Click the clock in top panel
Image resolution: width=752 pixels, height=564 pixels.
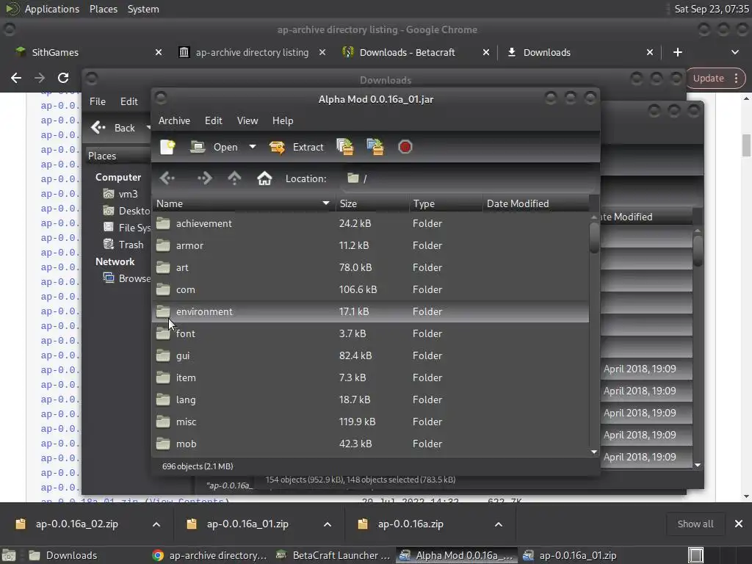click(x=711, y=9)
